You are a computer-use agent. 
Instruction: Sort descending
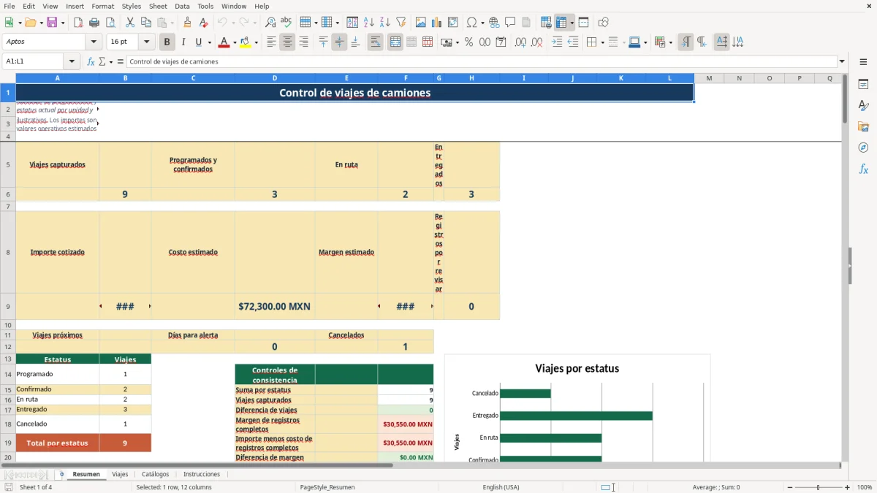(x=385, y=23)
